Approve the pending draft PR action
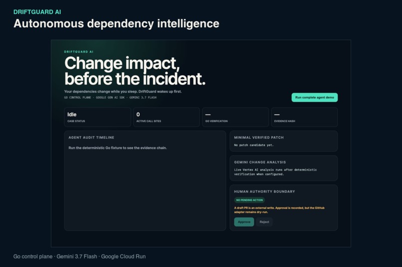The height and width of the screenshot is (267, 402). (x=244, y=222)
